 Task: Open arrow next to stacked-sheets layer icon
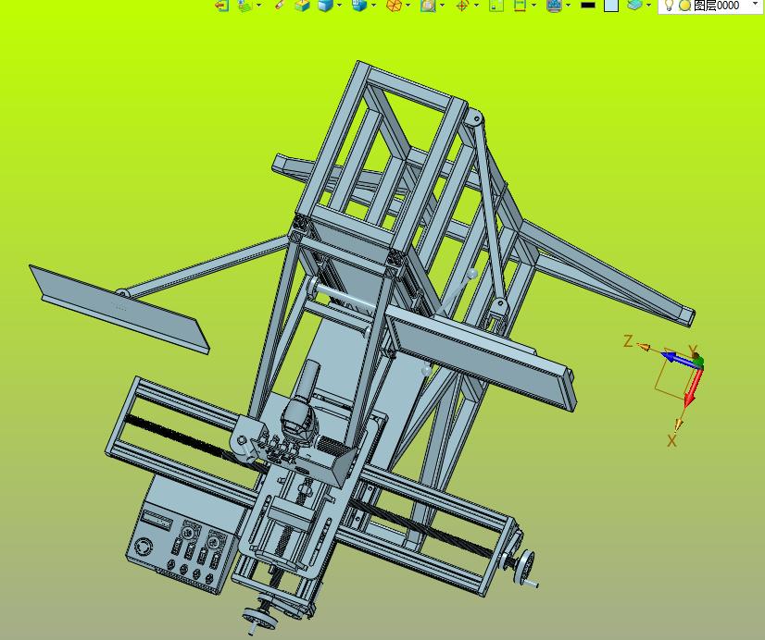648,6
